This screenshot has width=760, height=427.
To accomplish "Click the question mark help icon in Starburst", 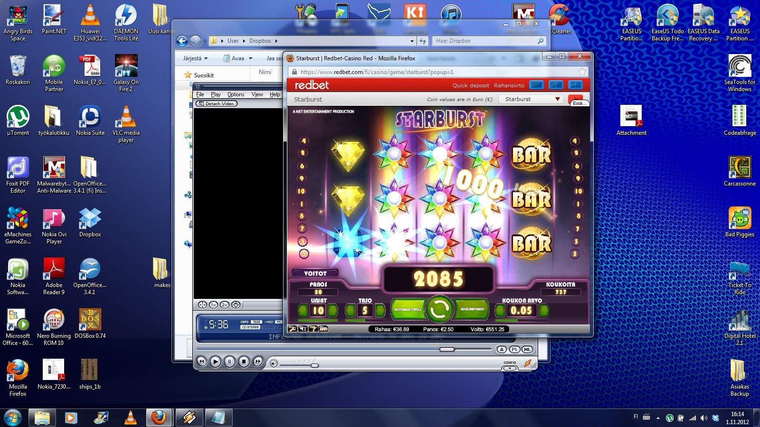I will 313,329.
